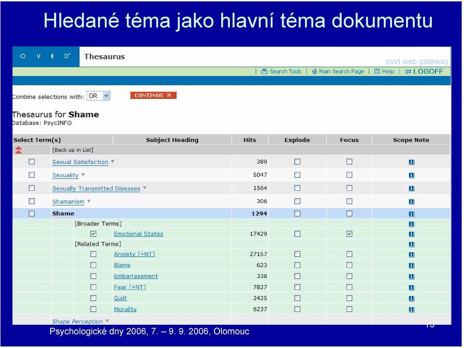464x348 pixels.
Task: Open scope note for Guilt
Action: [411, 299]
